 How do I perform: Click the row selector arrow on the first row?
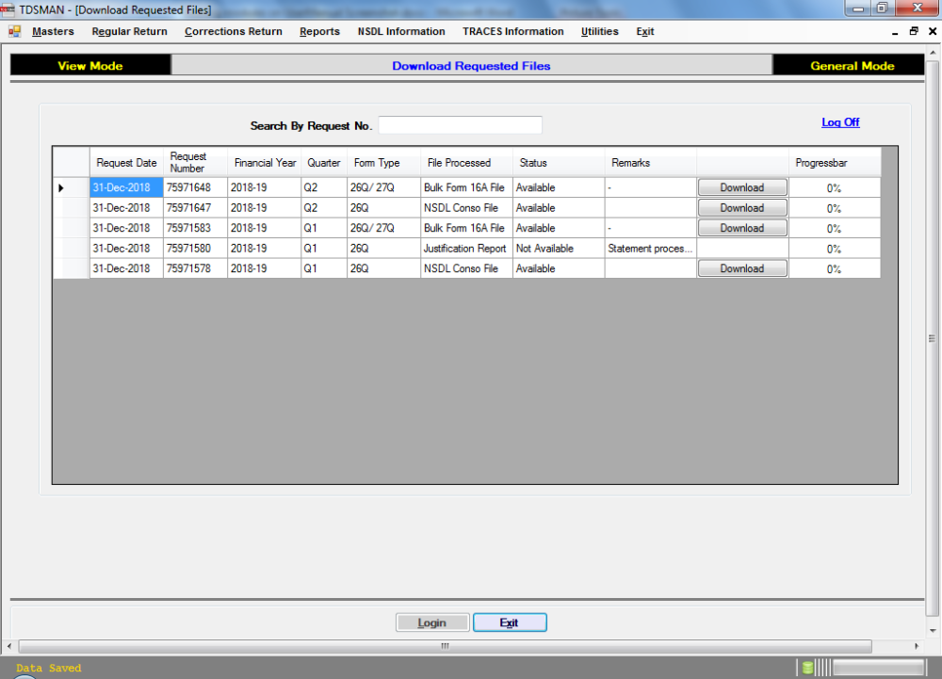(60, 187)
